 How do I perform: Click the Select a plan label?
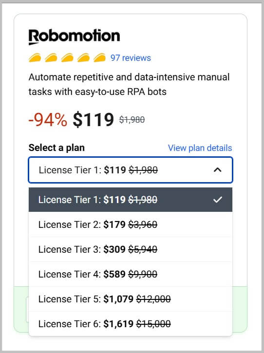(57, 148)
